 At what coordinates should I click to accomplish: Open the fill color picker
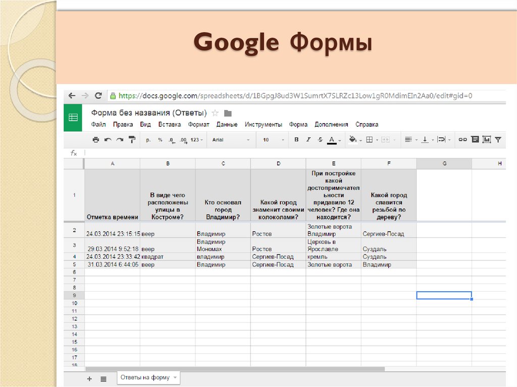[355, 140]
